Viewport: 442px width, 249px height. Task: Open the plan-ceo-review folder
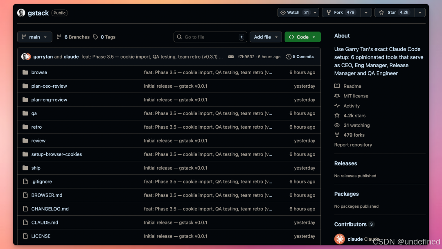tap(49, 86)
